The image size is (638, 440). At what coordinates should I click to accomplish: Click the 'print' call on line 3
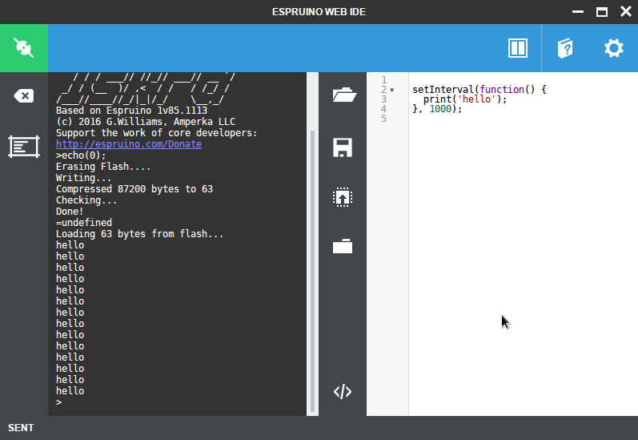click(437, 99)
